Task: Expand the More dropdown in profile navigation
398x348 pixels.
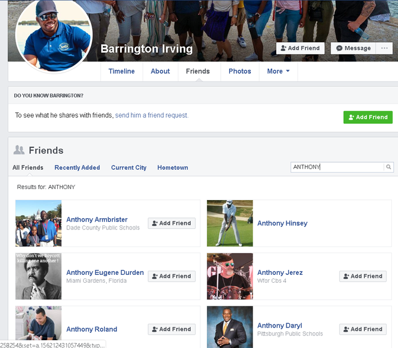Action: pos(278,71)
